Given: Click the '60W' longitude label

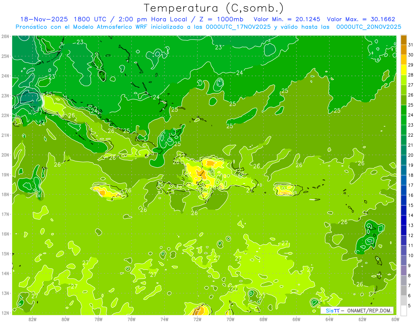Looking at the screenshot, I should tap(395, 319).
